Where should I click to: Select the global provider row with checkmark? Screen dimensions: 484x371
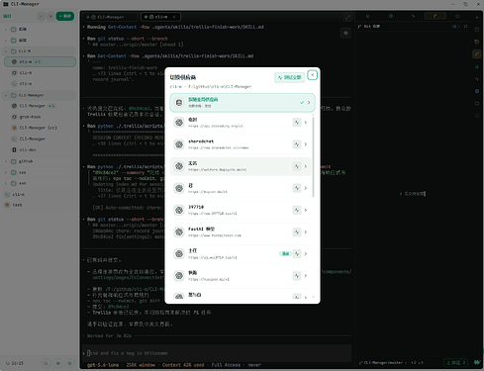(x=242, y=103)
